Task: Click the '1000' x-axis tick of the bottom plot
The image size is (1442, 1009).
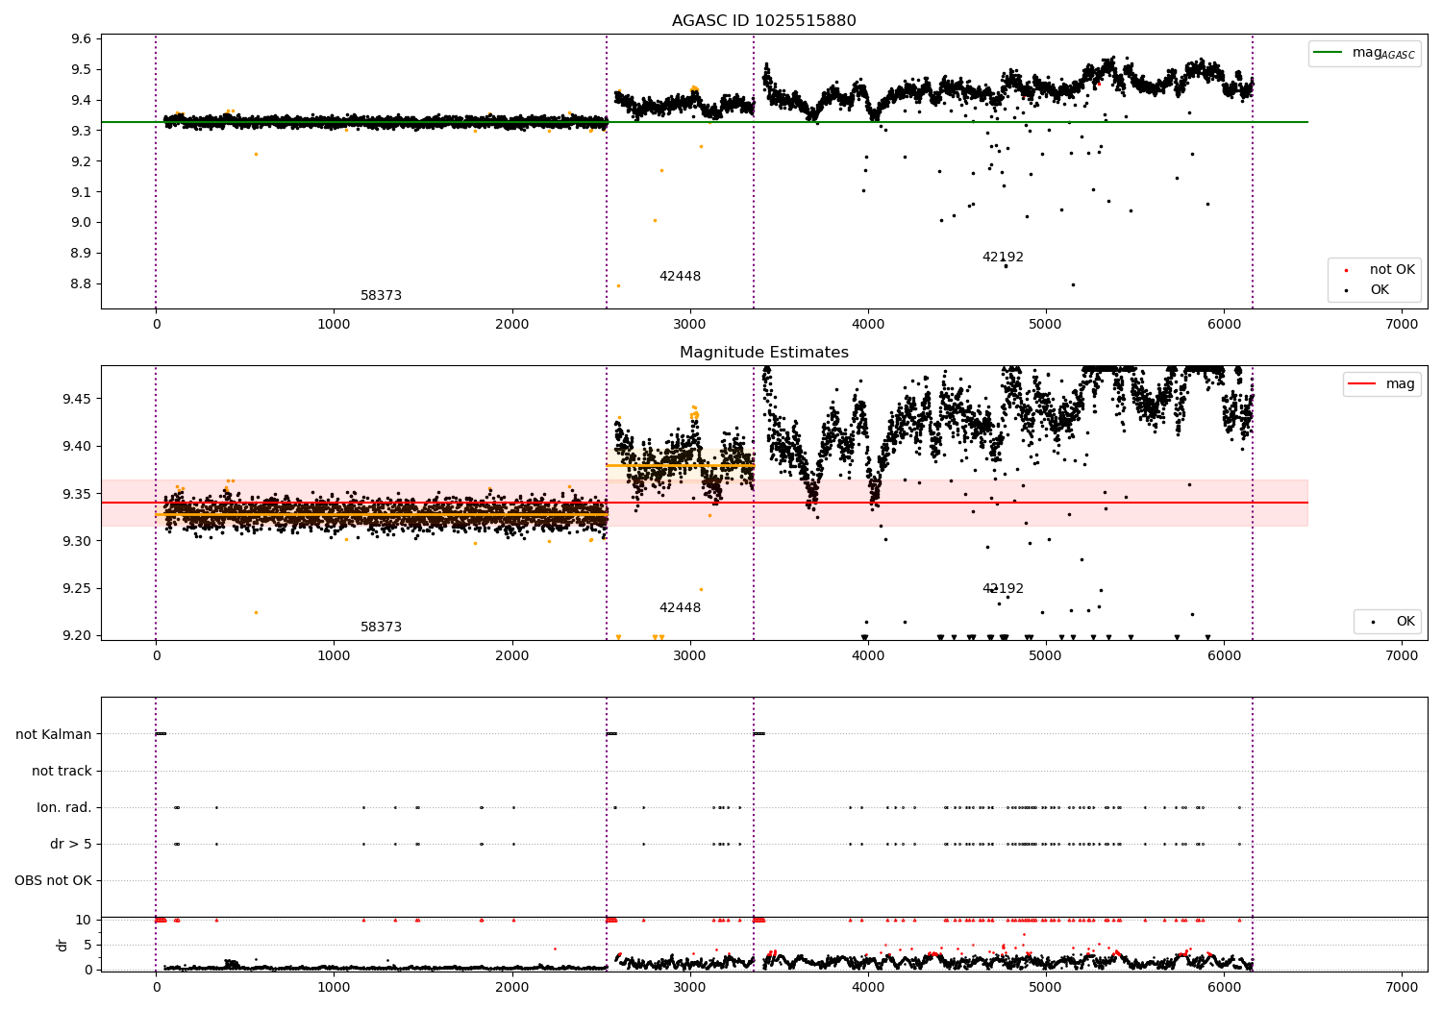Action: pos(334,987)
